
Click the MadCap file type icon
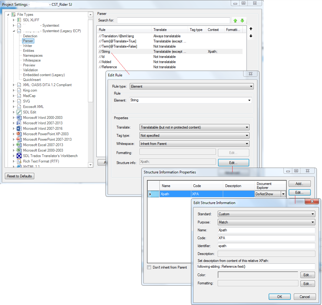pos(19,96)
